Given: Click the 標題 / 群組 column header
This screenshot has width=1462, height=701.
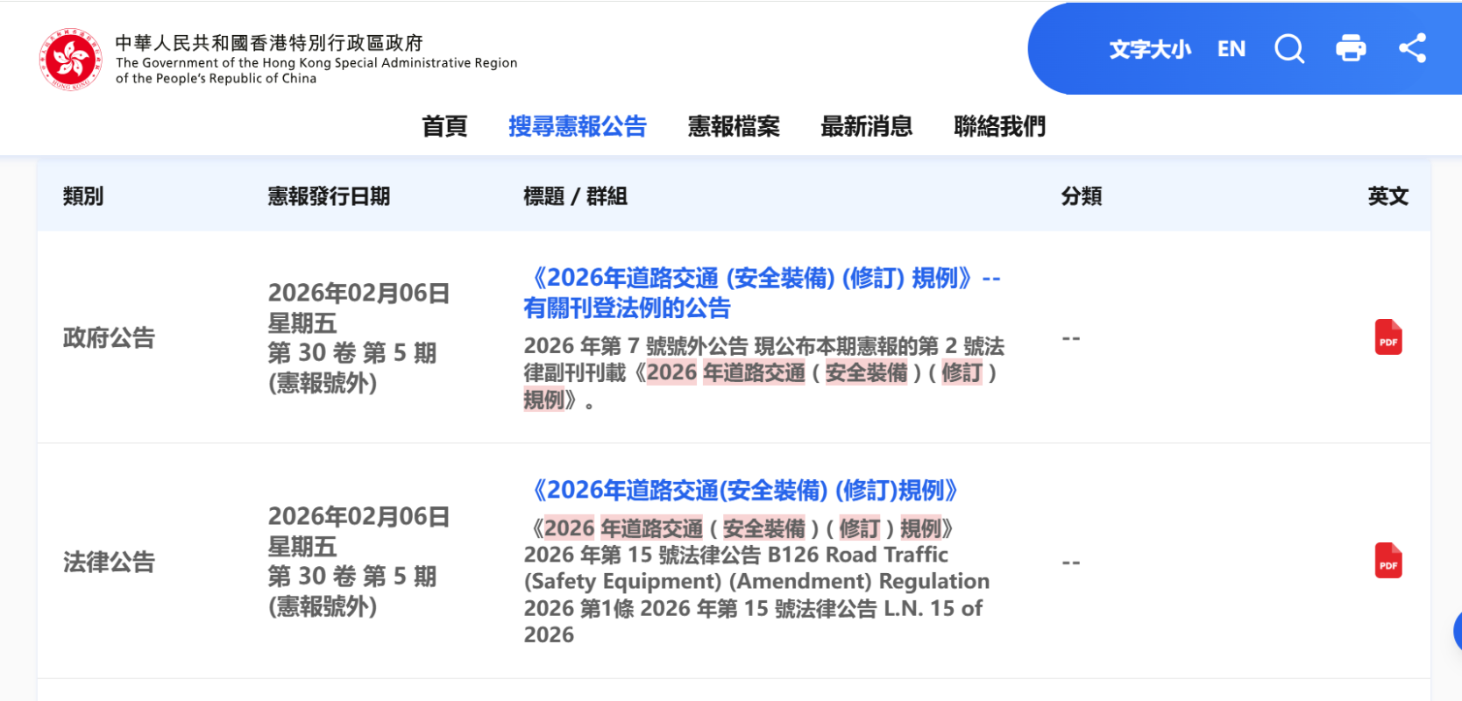Looking at the screenshot, I should click(x=575, y=196).
